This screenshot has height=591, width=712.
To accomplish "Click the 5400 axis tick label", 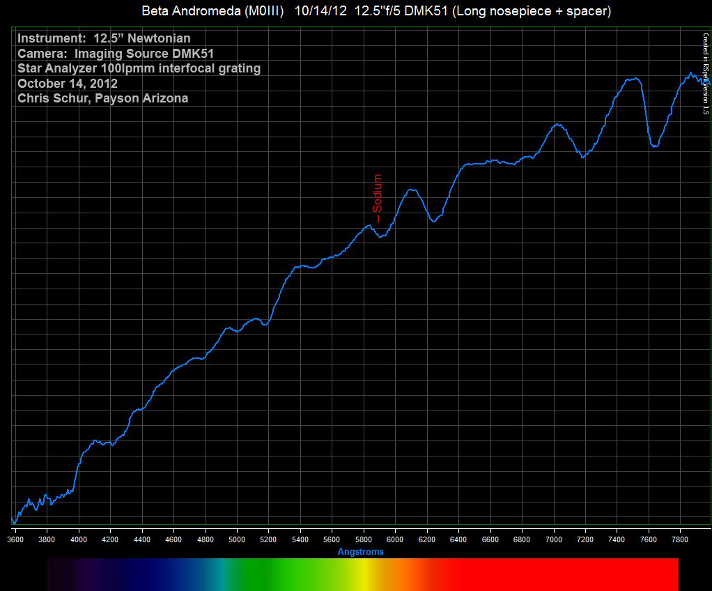I will [300, 539].
